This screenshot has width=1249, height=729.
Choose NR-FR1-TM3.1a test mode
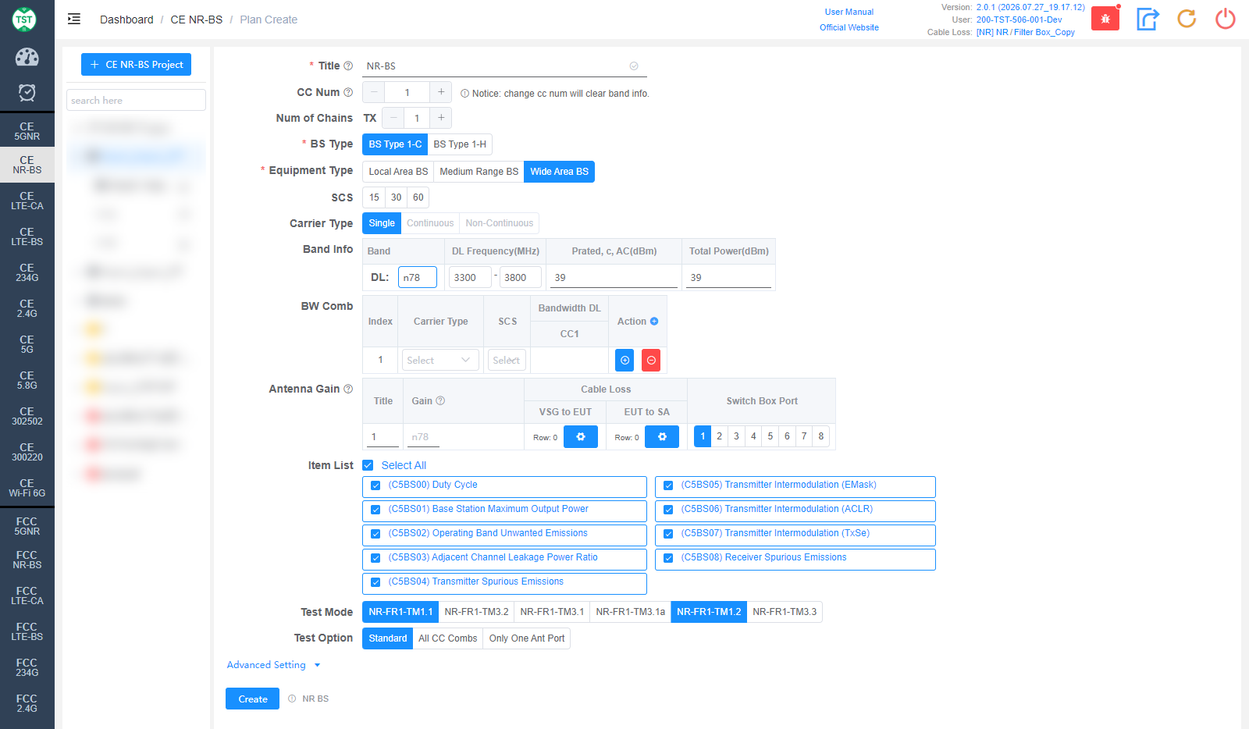630,612
